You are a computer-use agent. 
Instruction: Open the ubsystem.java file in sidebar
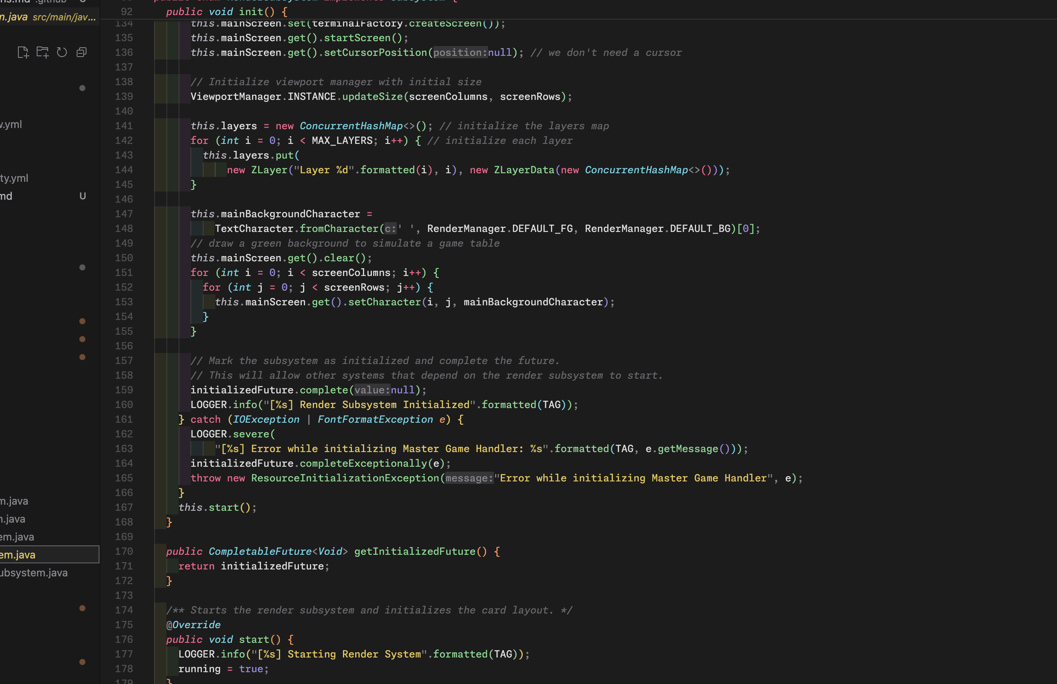coord(34,573)
